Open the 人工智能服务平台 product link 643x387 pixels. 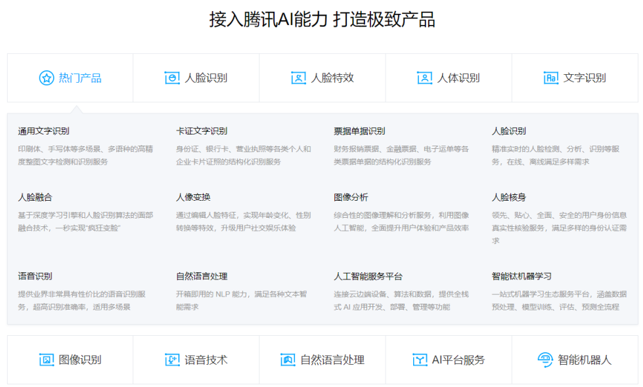[368, 276]
